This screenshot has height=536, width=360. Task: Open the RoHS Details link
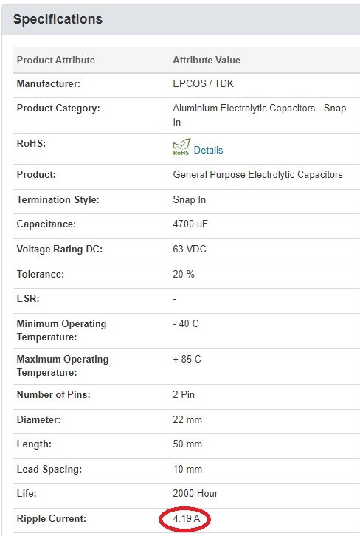(x=208, y=150)
